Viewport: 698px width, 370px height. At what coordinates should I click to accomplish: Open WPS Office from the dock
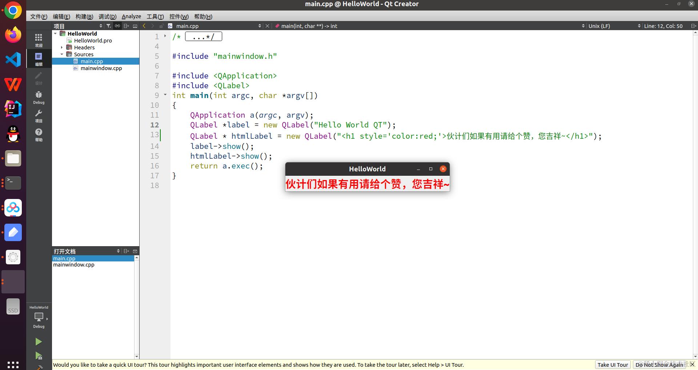[x=13, y=84]
